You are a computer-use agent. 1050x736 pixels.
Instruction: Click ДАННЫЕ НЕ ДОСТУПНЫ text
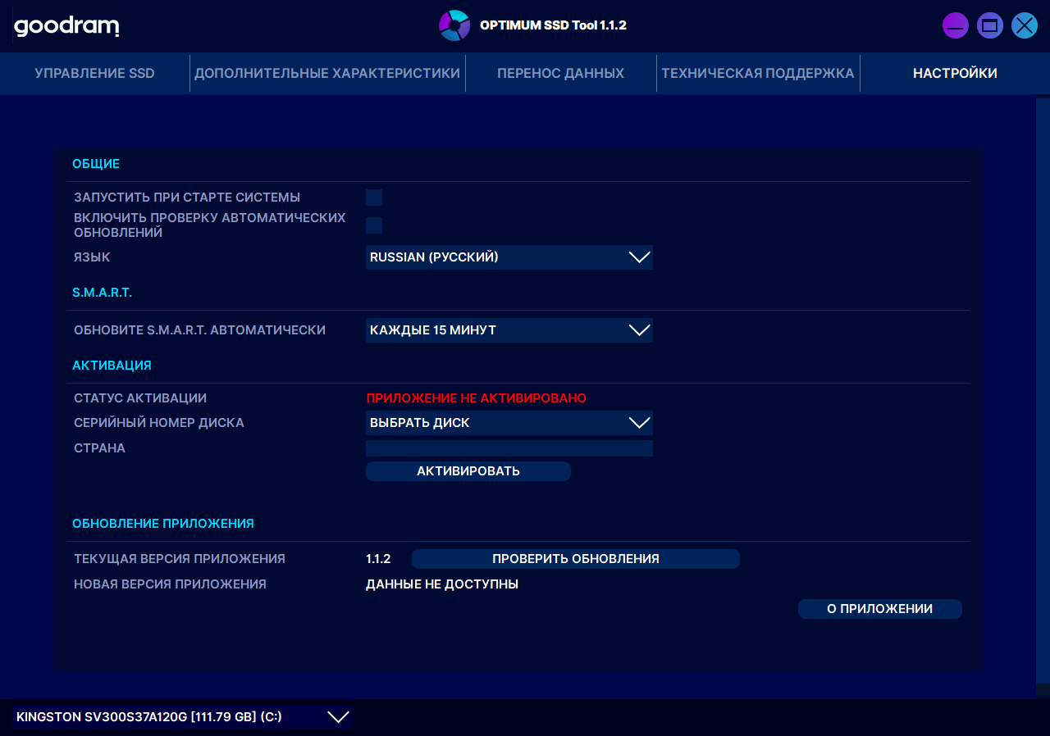pos(442,584)
